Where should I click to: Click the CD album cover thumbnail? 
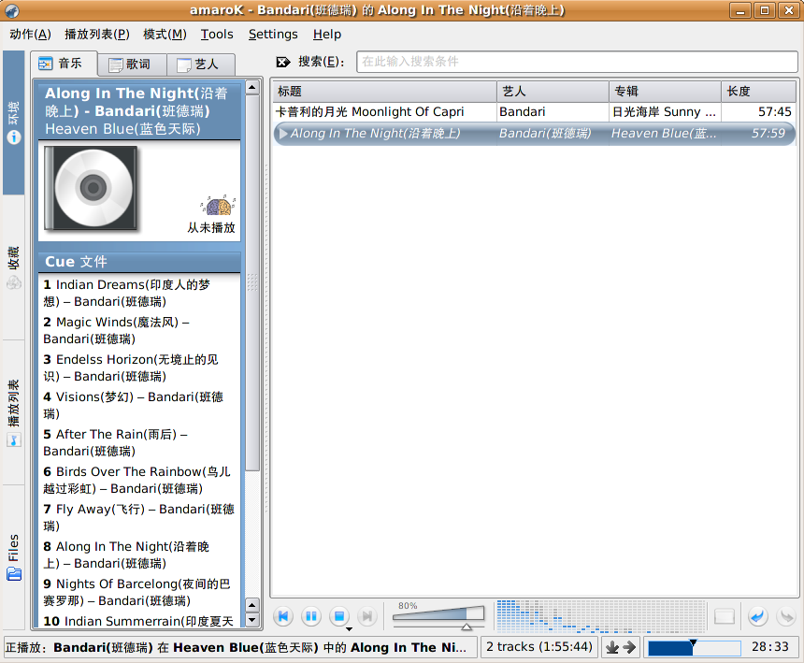point(91,188)
